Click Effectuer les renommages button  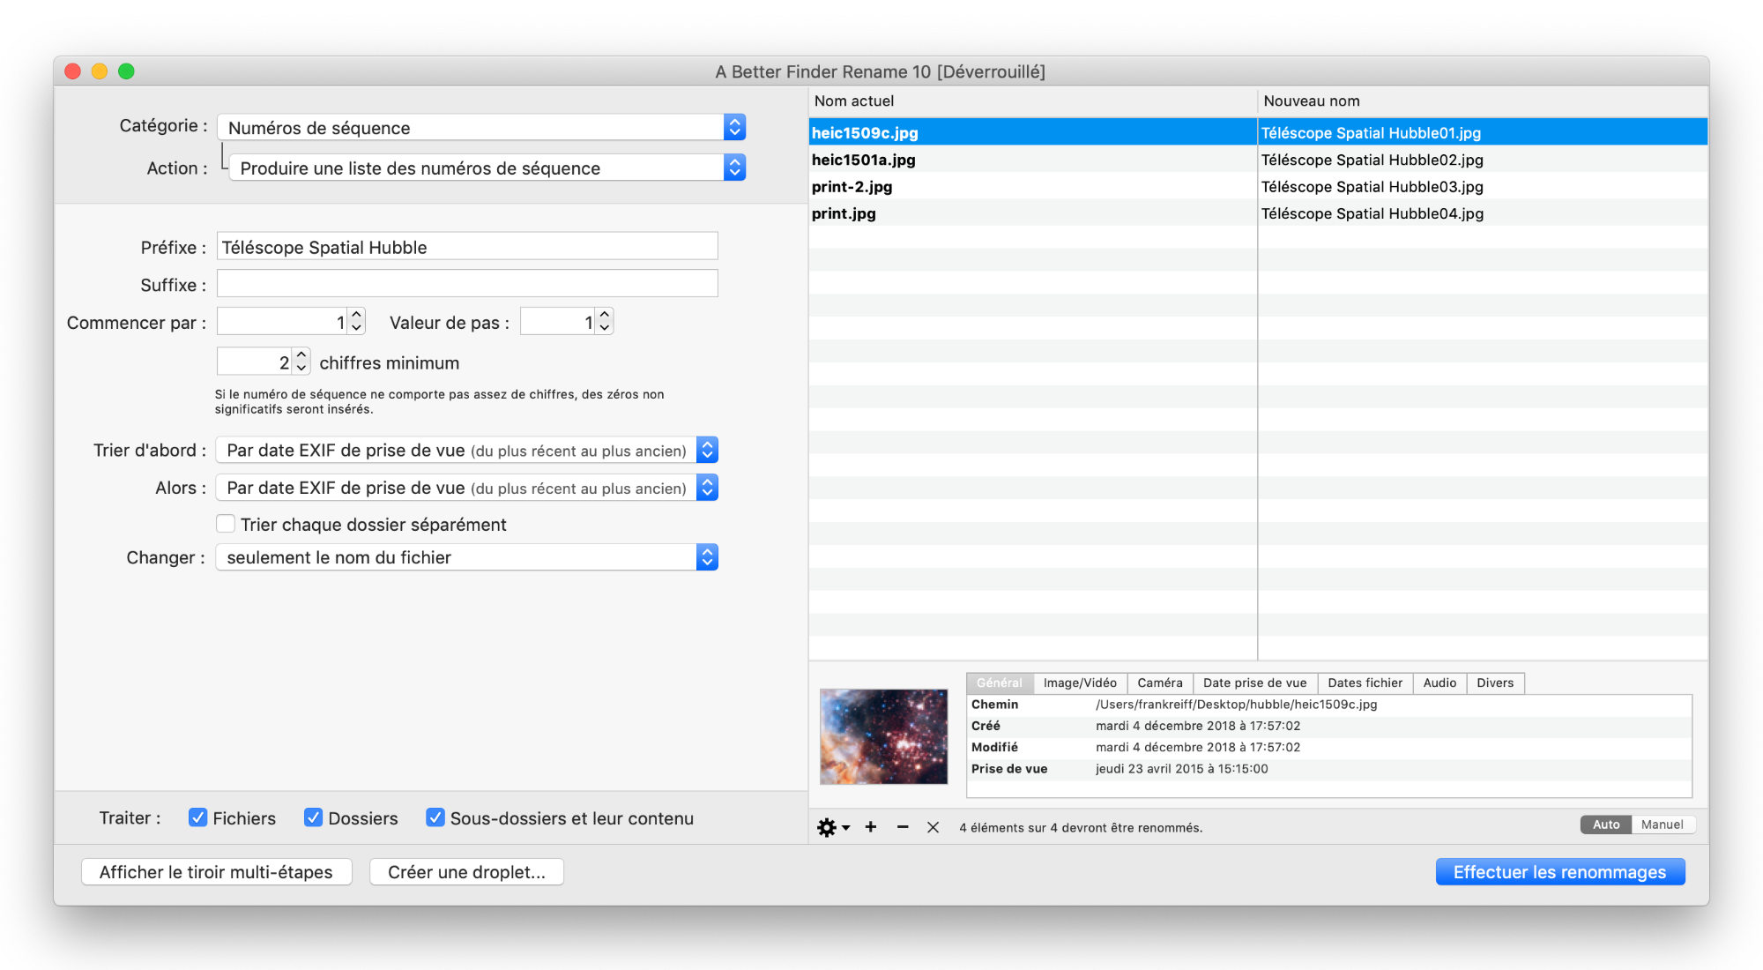[1559, 871]
